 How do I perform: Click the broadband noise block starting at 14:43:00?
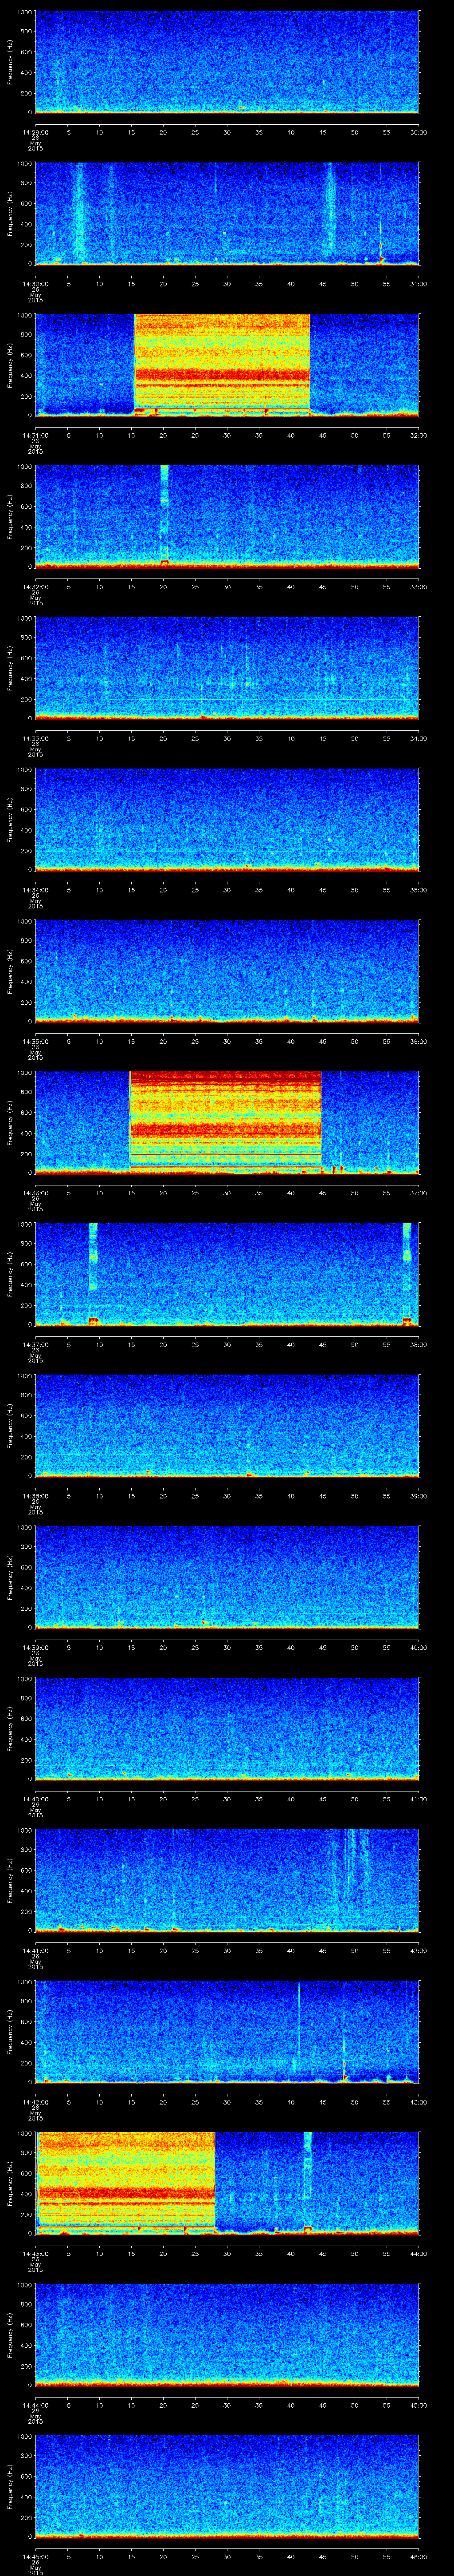pos(126,2151)
